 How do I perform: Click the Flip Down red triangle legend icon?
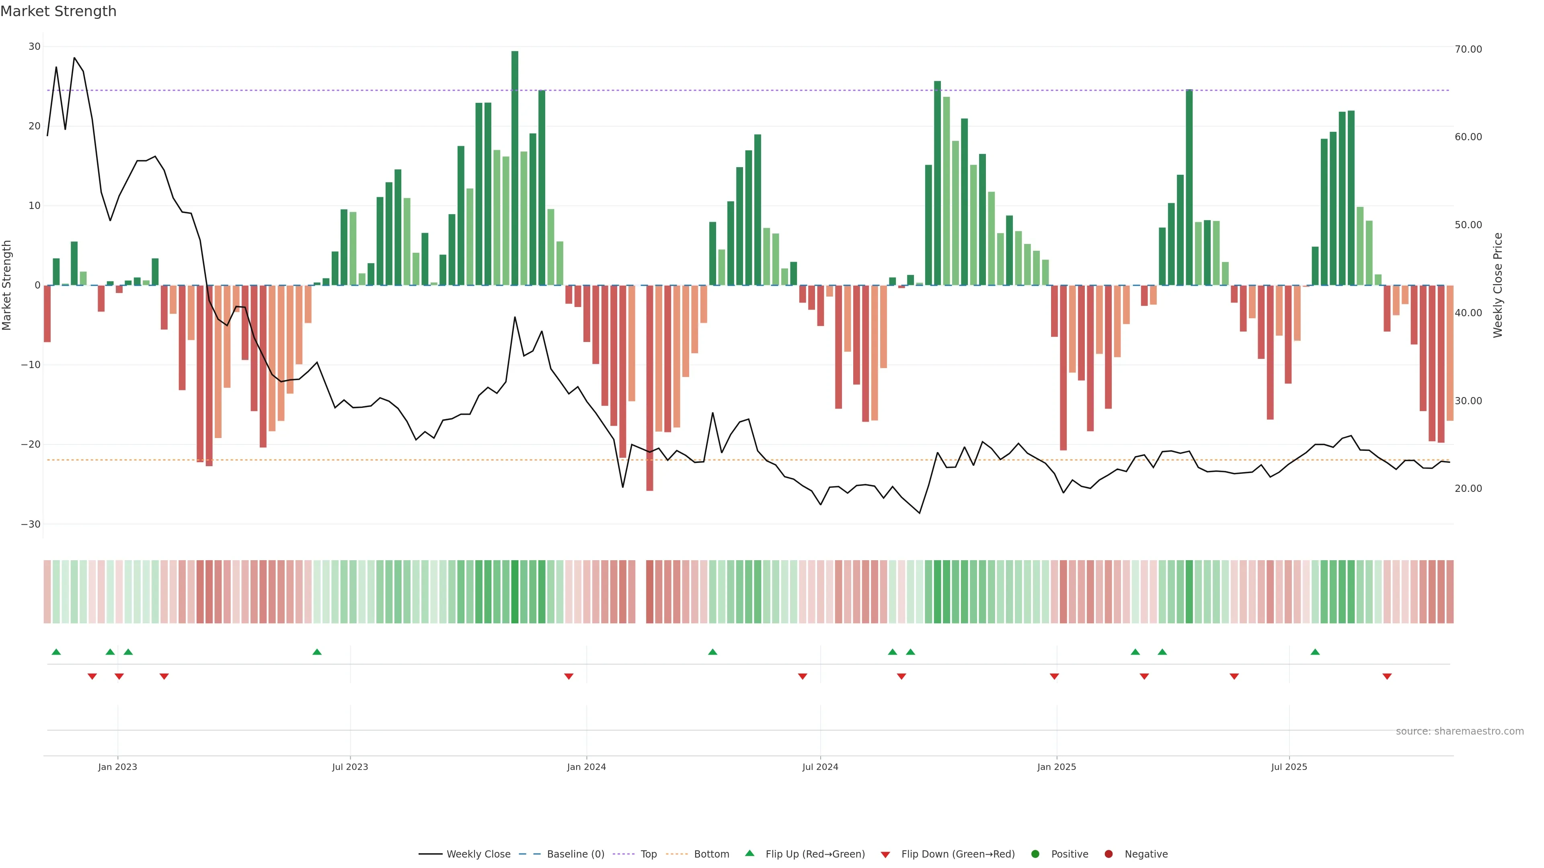(885, 854)
